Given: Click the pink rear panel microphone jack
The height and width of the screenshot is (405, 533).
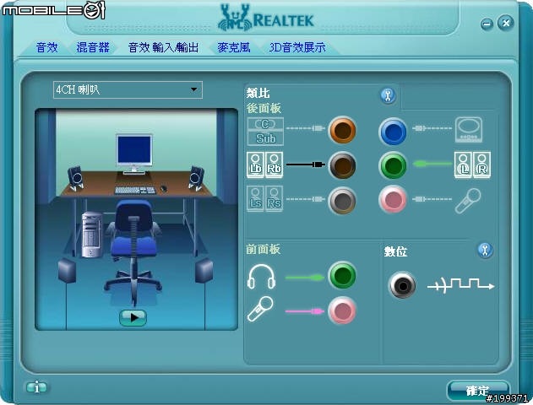Looking at the screenshot, I should coord(393,199).
